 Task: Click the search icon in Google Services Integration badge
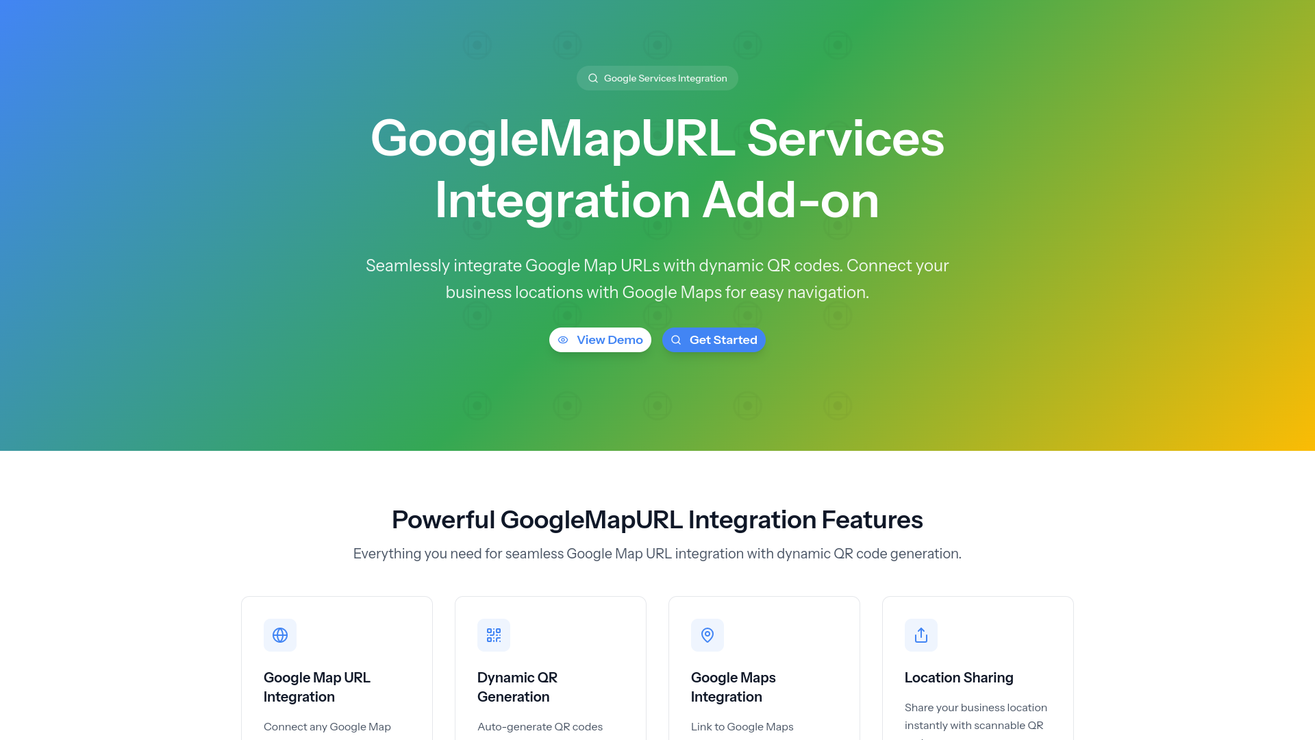593,78
